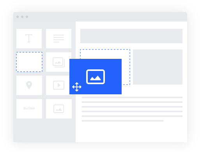
Task: Select the map location pin block
Action: tap(29, 85)
